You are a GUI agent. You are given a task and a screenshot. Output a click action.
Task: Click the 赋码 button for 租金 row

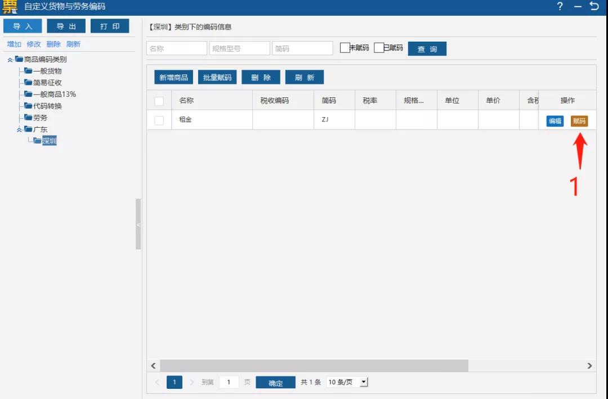click(579, 121)
